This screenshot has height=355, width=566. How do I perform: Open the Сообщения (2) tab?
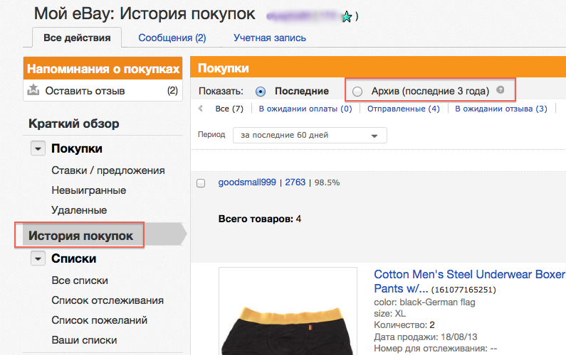(x=172, y=38)
